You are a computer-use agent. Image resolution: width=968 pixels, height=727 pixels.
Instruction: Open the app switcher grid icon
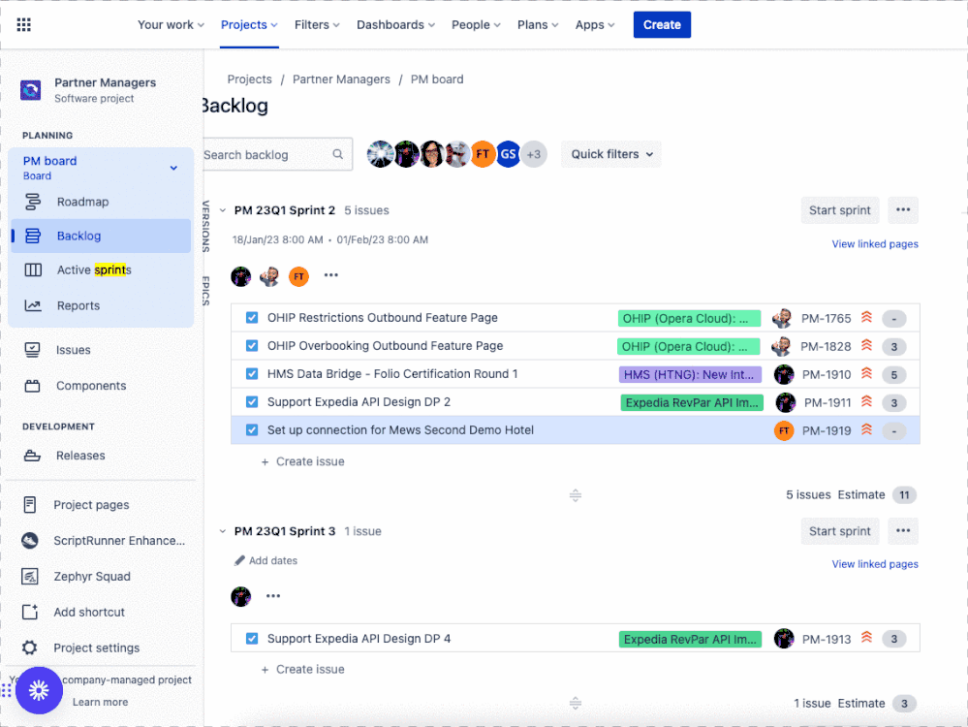tap(23, 24)
